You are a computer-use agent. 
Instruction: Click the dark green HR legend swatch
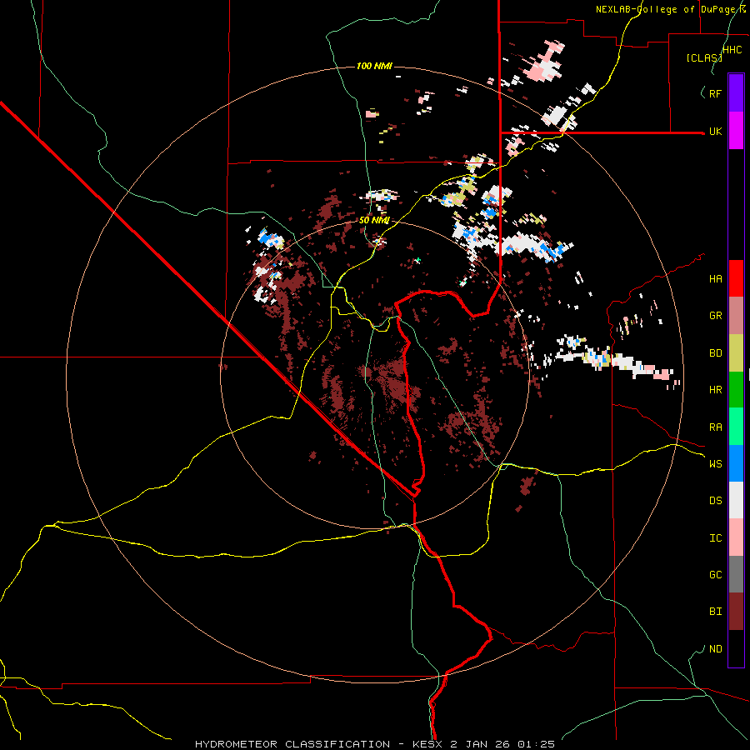pos(736,389)
